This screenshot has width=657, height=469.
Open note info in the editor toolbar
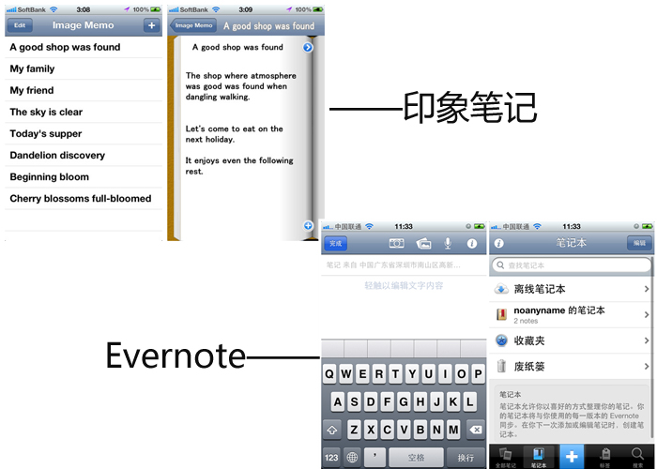472,243
